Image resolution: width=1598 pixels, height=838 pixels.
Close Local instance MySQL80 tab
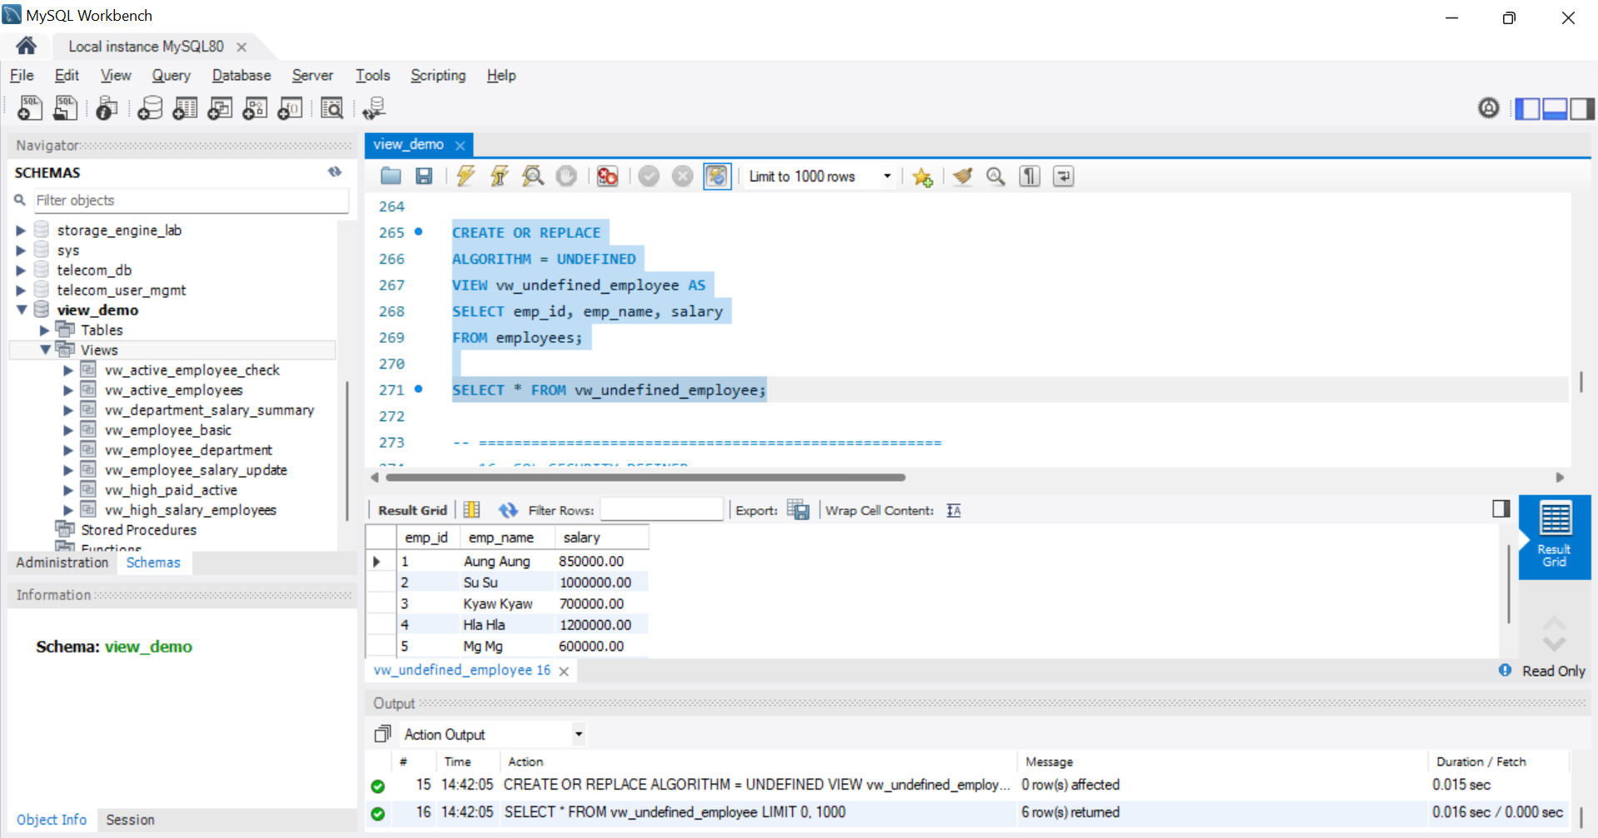(241, 47)
